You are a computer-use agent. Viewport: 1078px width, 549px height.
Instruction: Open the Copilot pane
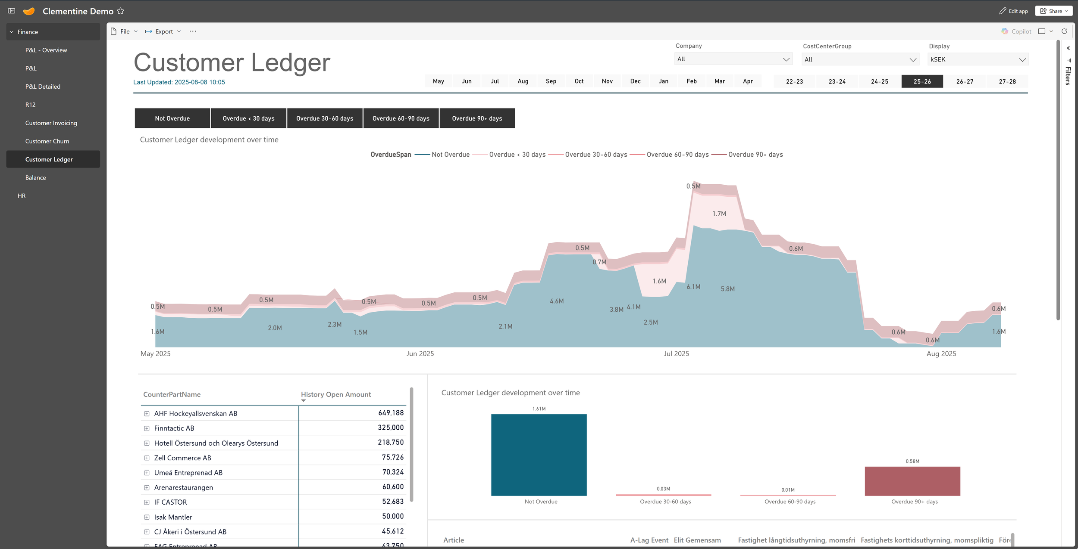tap(1016, 31)
